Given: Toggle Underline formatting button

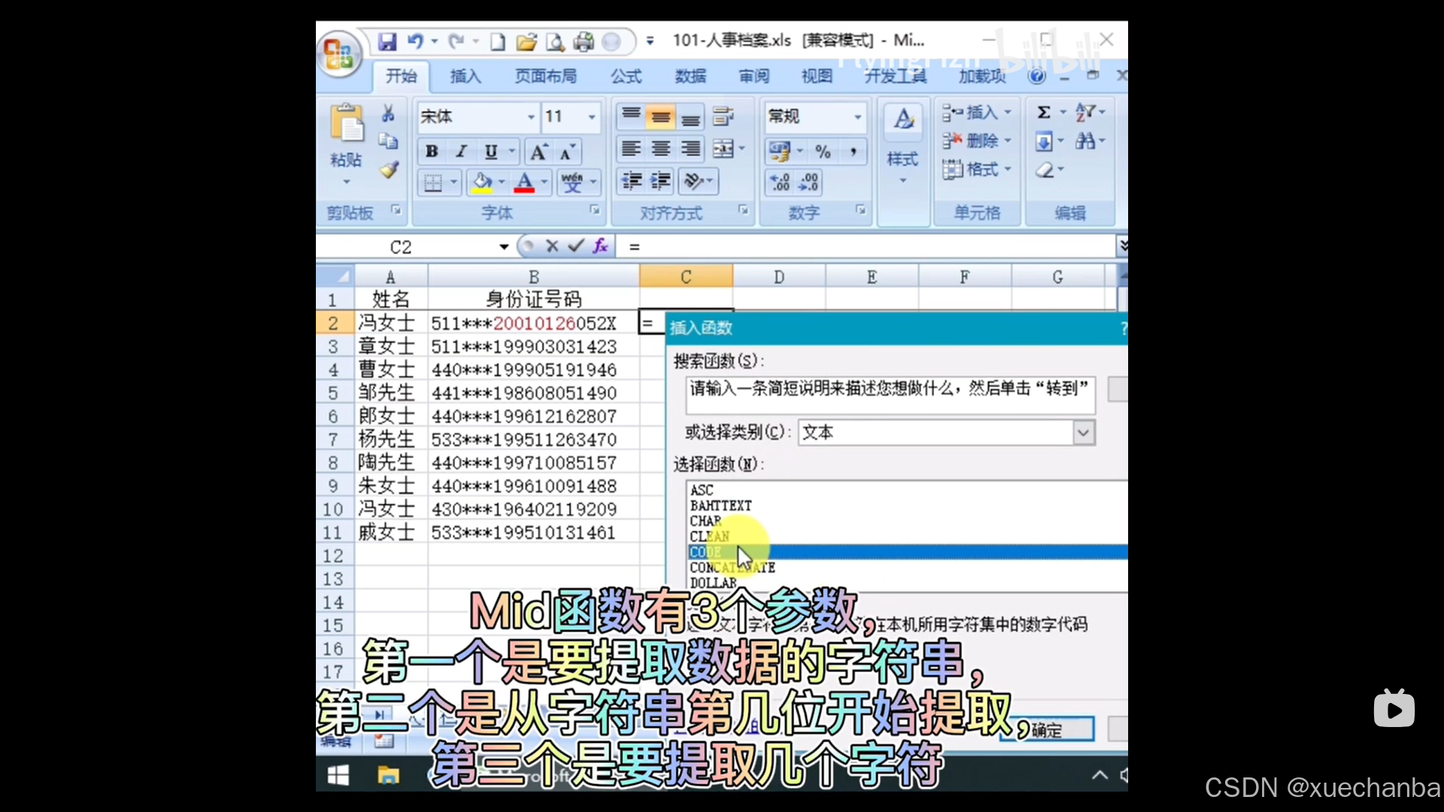Looking at the screenshot, I should [491, 152].
